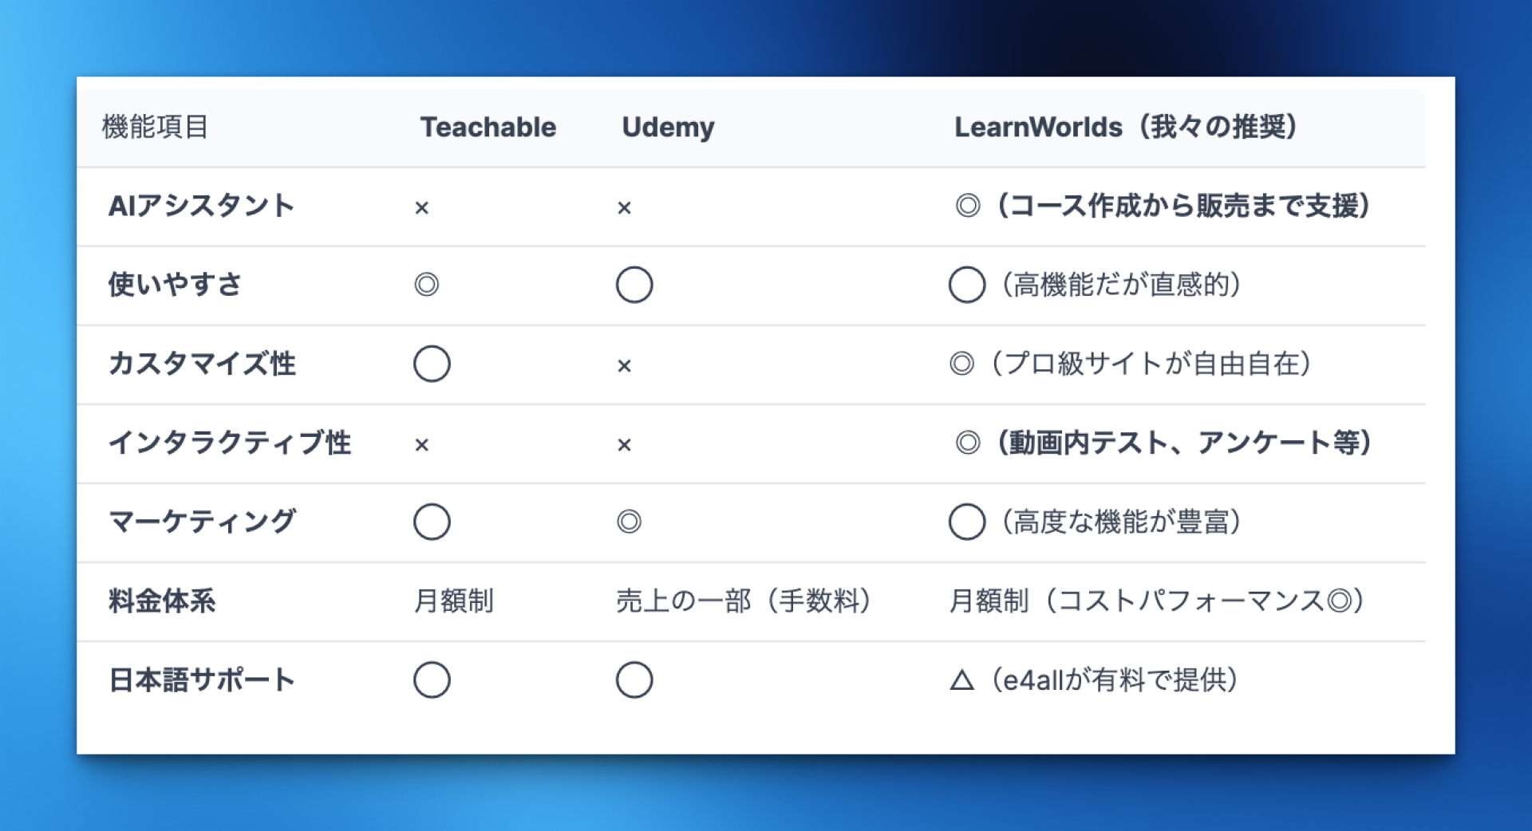Click the 機能項目 column header
The image size is (1532, 831).
tap(156, 127)
